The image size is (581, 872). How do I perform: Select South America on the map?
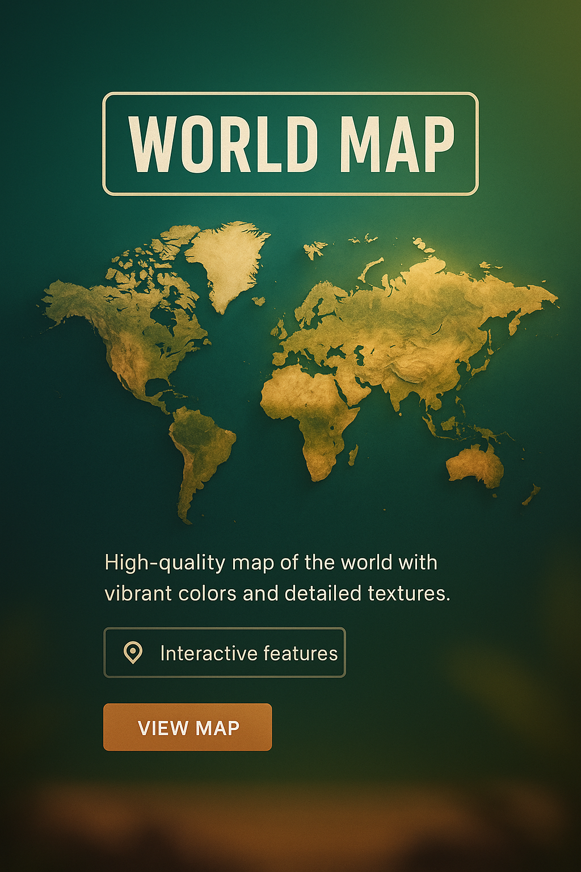point(201,448)
